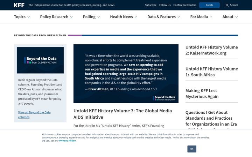Open the About menu
This screenshot has height=157, width=252.
tap(228, 17)
